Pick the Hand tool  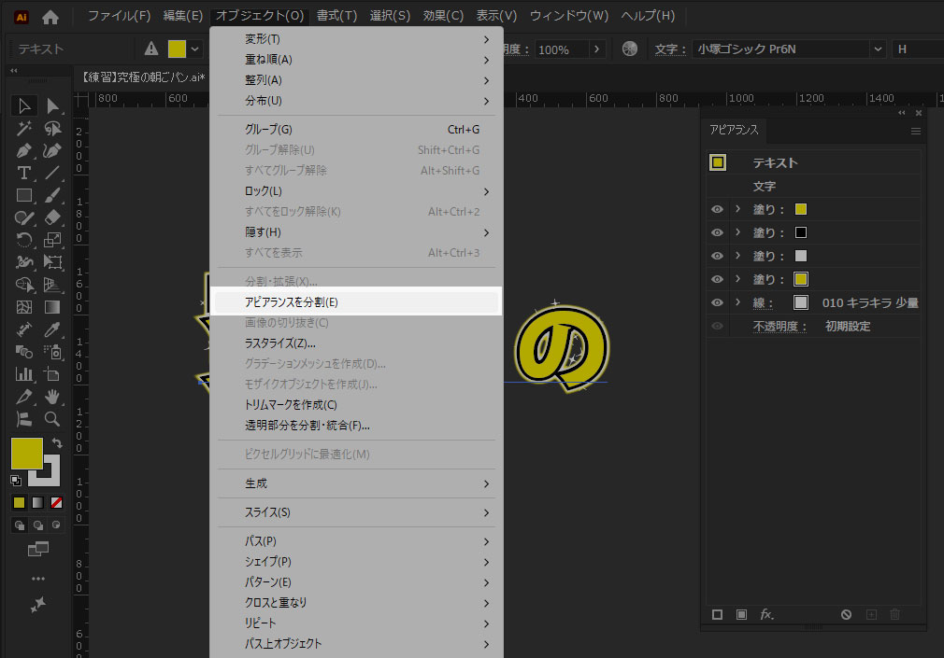pyautogui.click(x=53, y=397)
